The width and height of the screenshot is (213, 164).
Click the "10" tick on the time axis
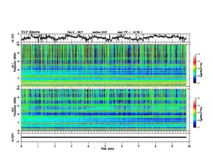point(189,146)
